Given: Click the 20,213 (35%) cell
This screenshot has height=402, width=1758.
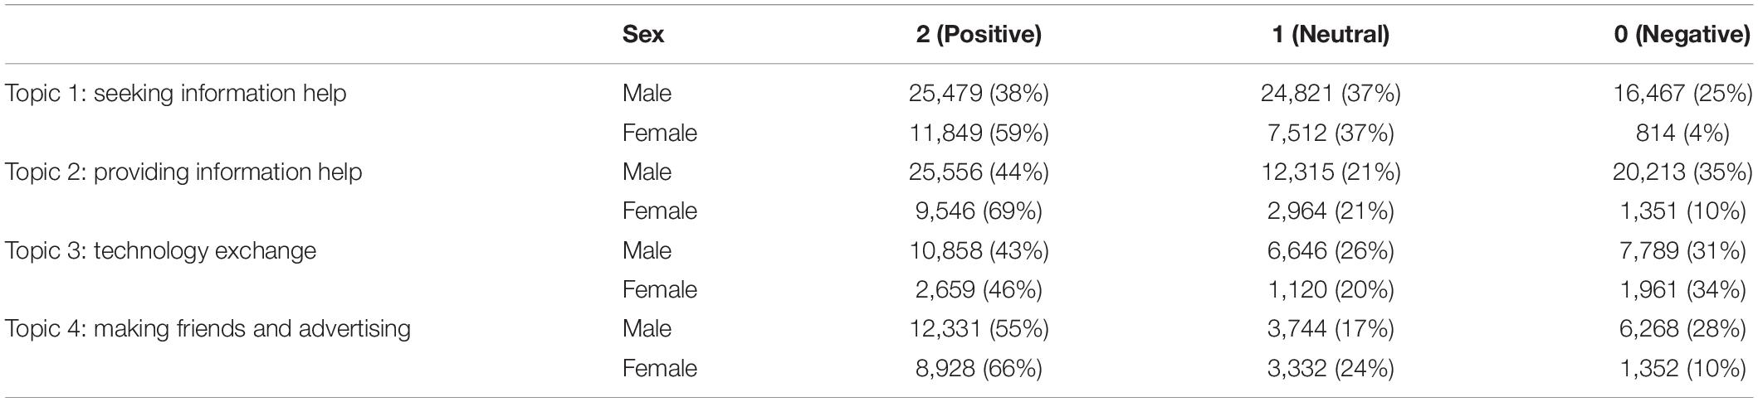Looking at the screenshot, I should pyautogui.click(x=1682, y=172).
